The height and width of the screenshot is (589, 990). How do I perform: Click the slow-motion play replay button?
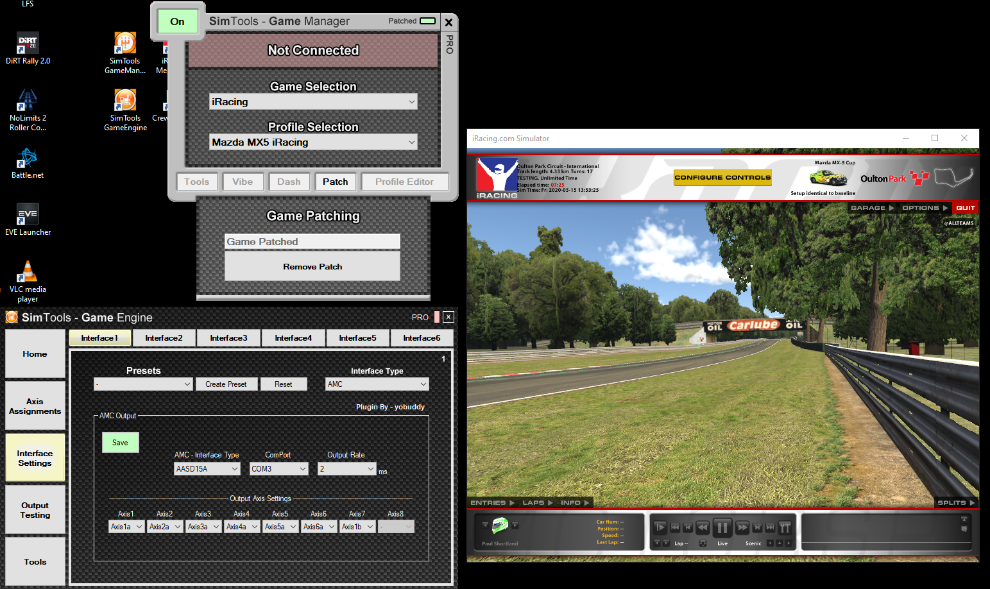[x=660, y=527]
